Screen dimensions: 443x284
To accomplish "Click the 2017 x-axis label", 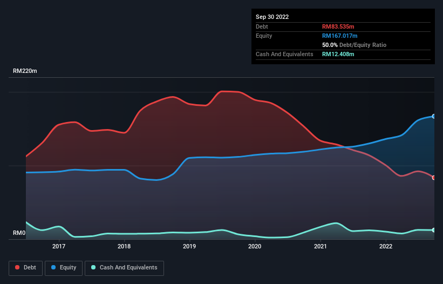I will coord(59,246).
